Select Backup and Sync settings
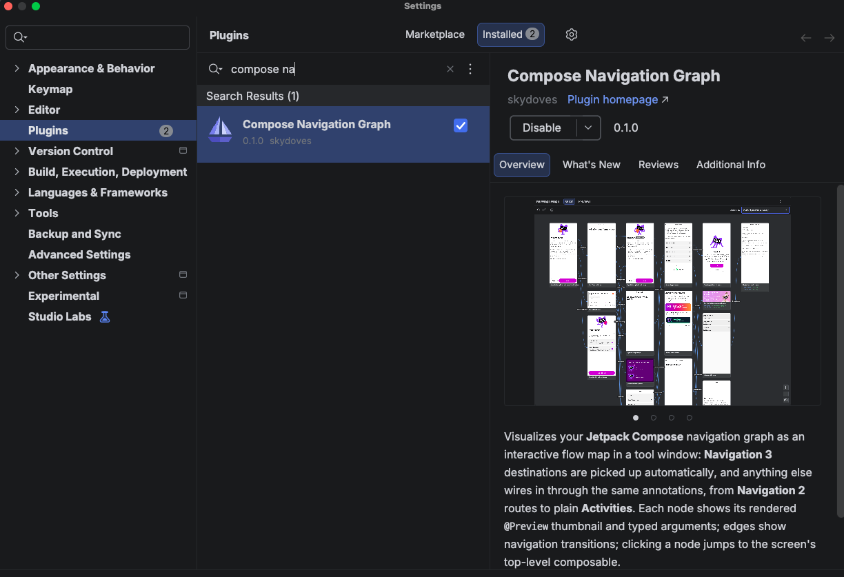The width and height of the screenshot is (844, 577). 74,234
